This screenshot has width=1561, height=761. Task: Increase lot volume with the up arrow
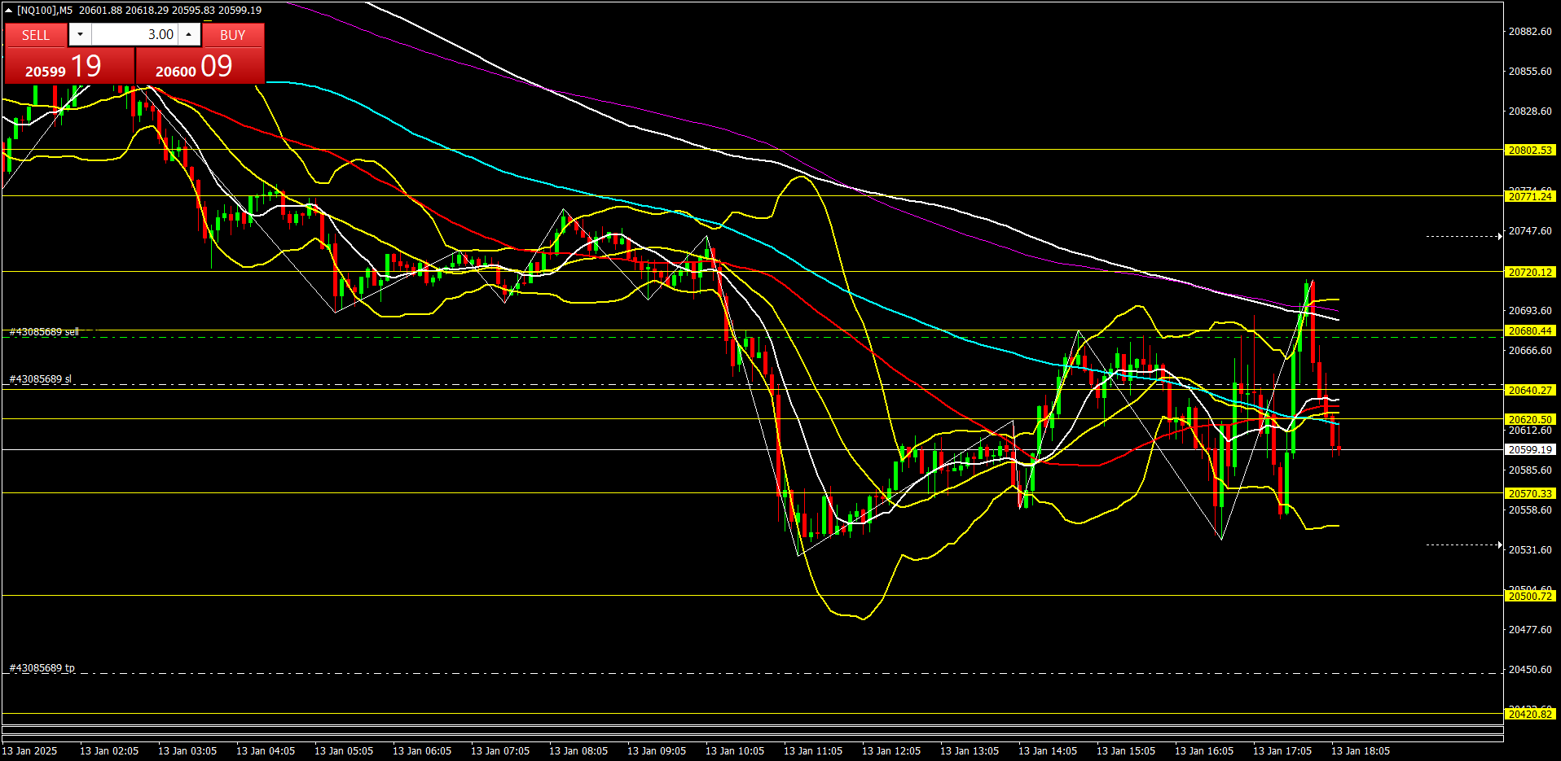click(x=189, y=34)
